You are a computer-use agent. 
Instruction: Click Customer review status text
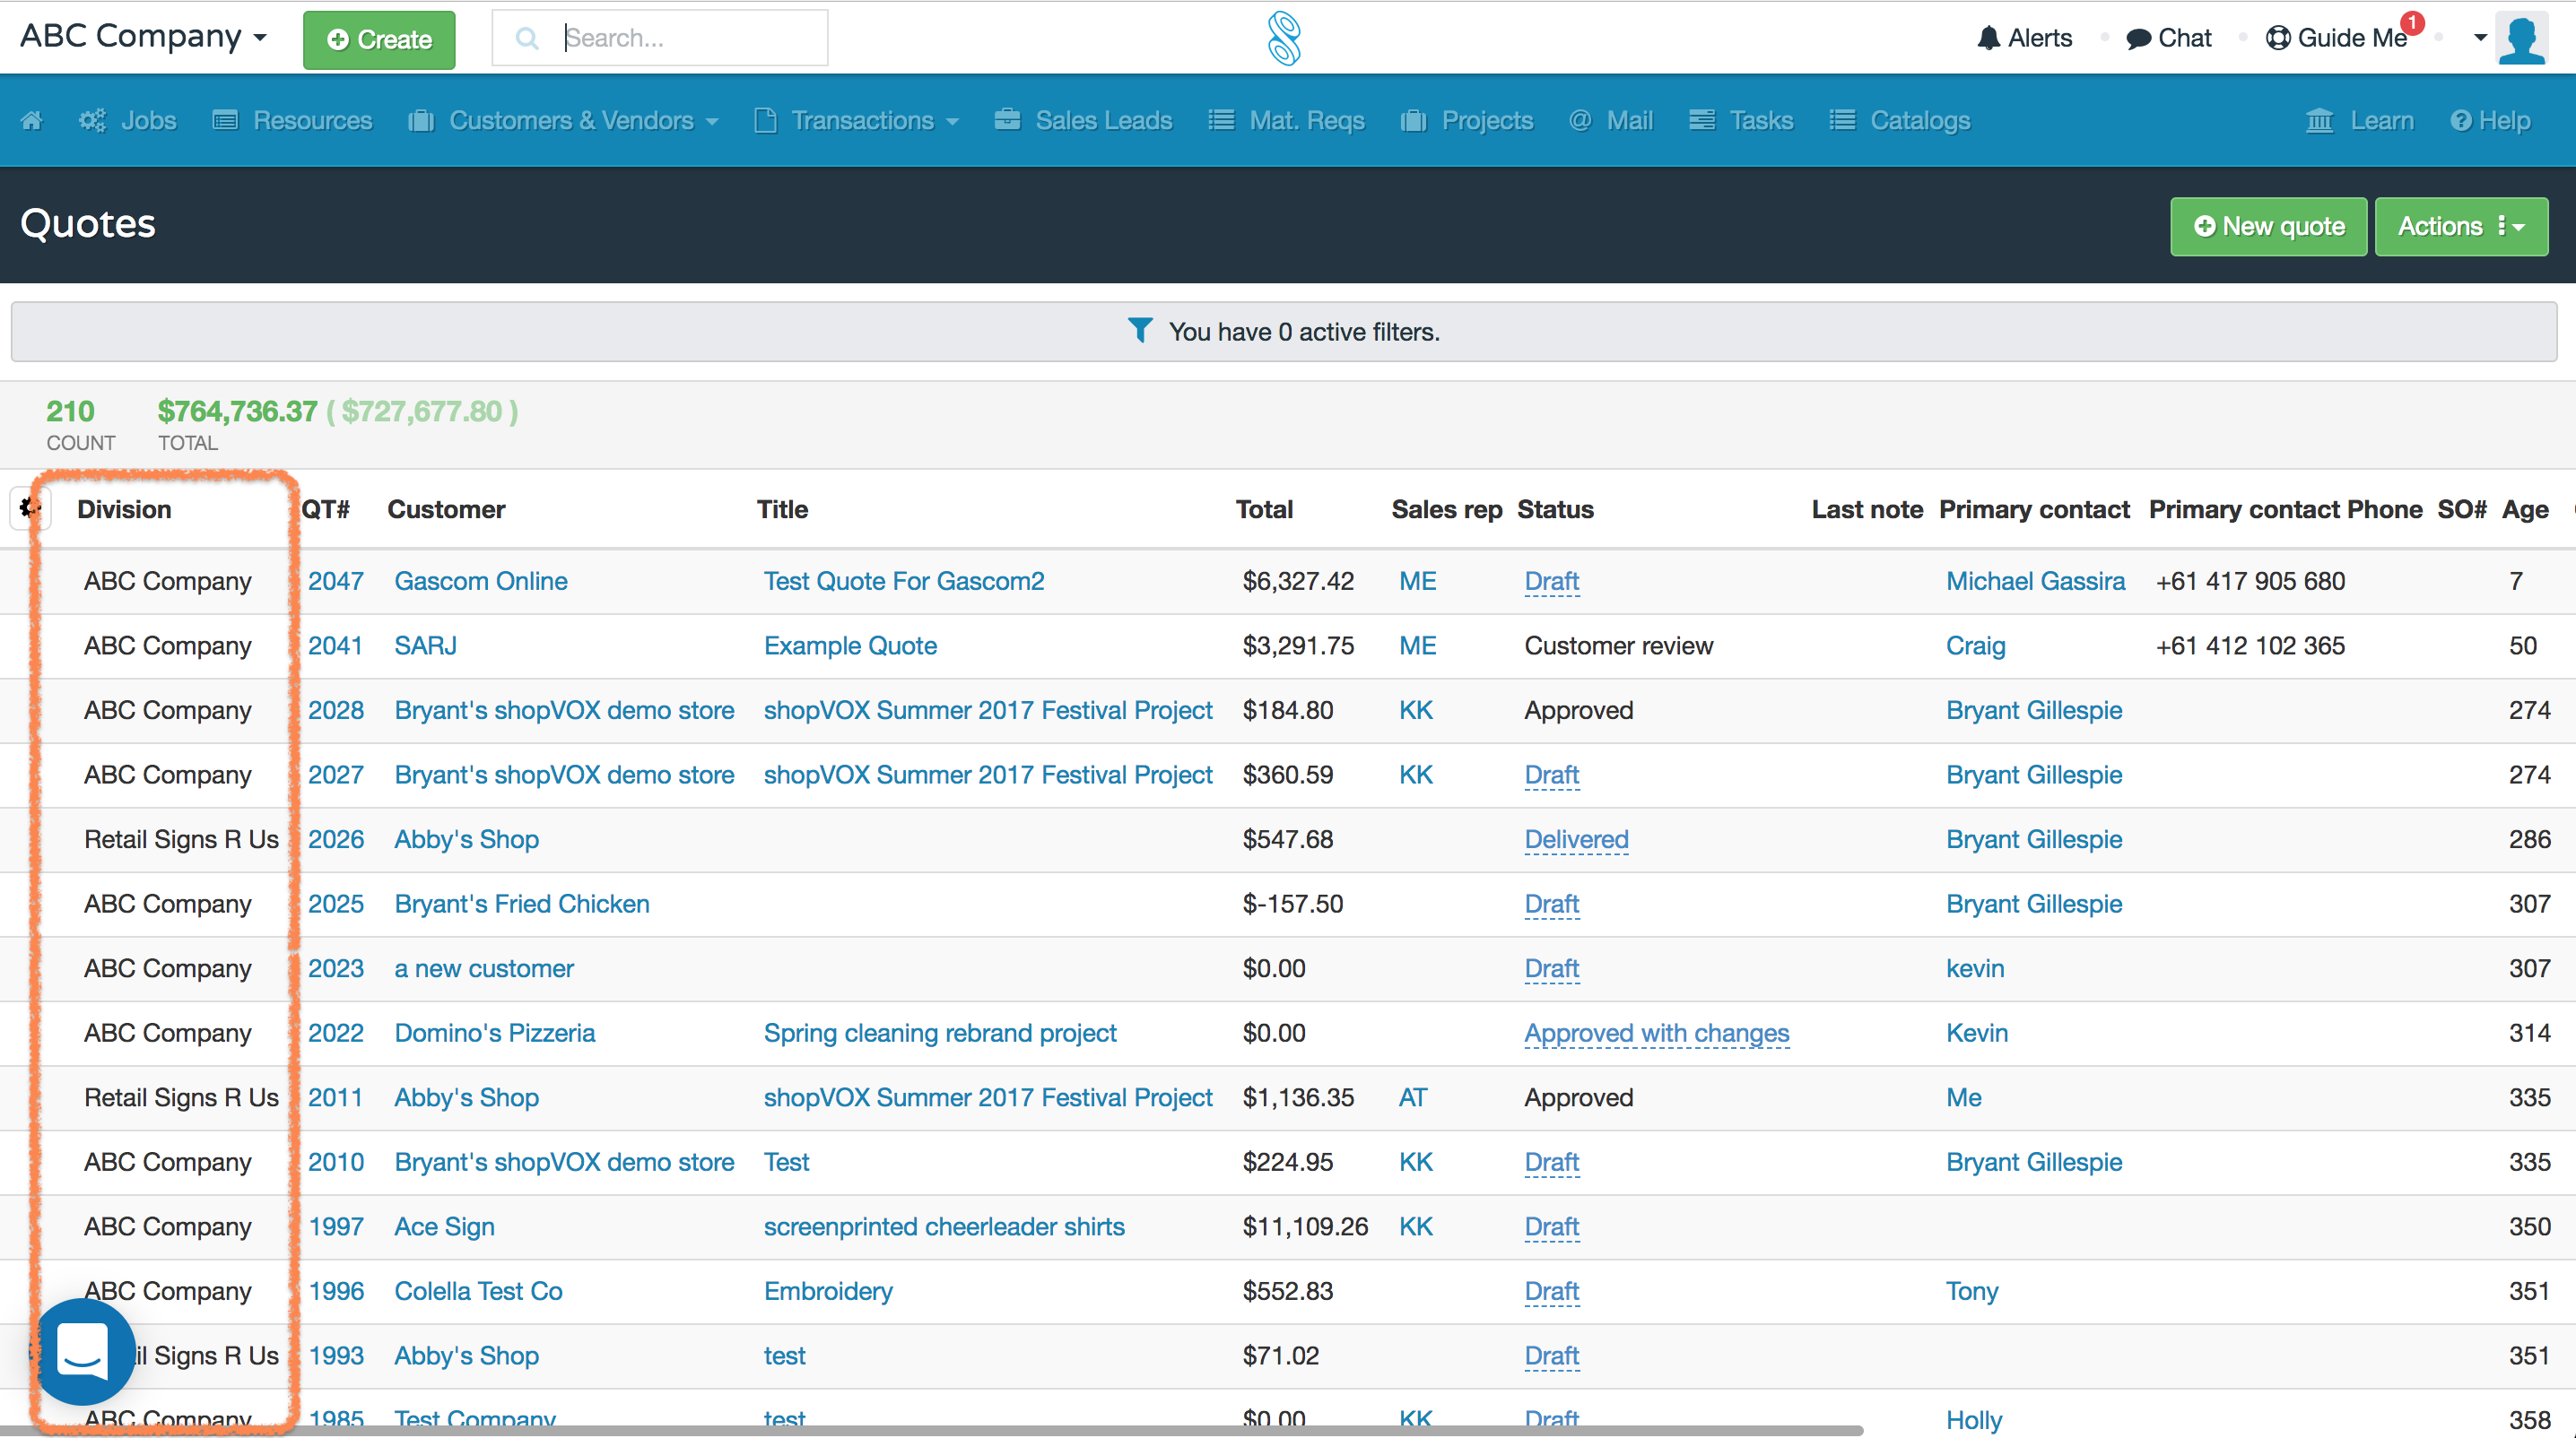pyautogui.click(x=1618, y=645)
